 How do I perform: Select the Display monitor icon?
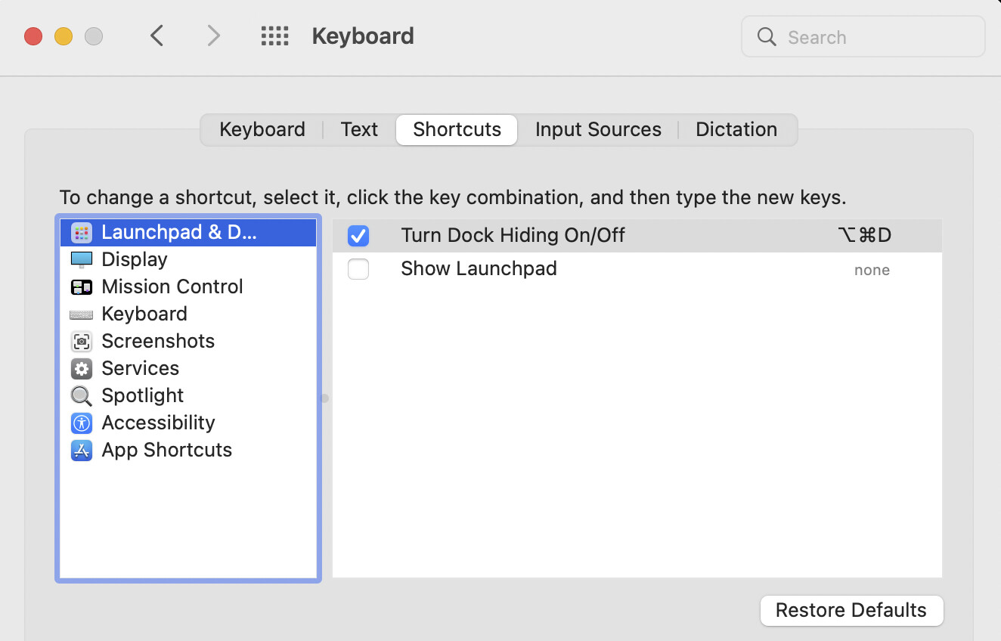(82, 260)
